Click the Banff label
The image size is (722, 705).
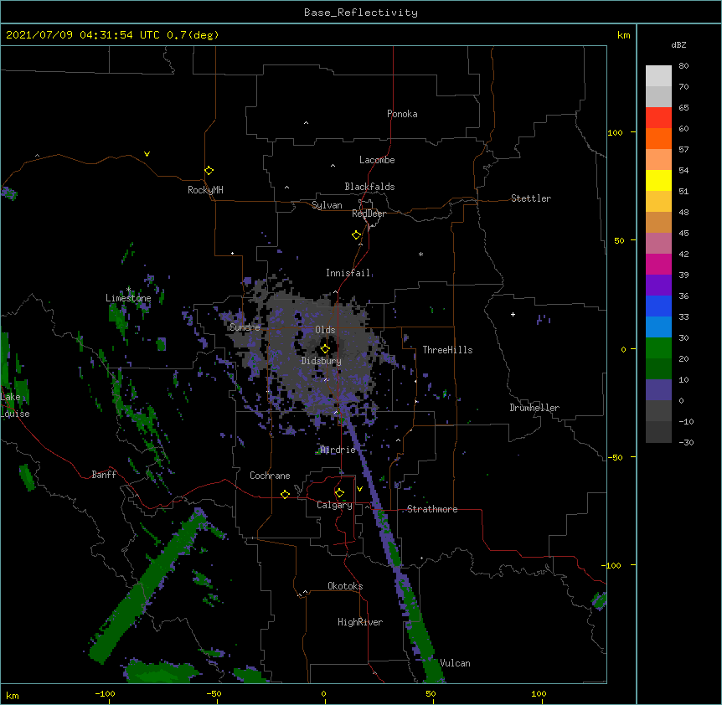pyautogui.click(x=104, y=475)
